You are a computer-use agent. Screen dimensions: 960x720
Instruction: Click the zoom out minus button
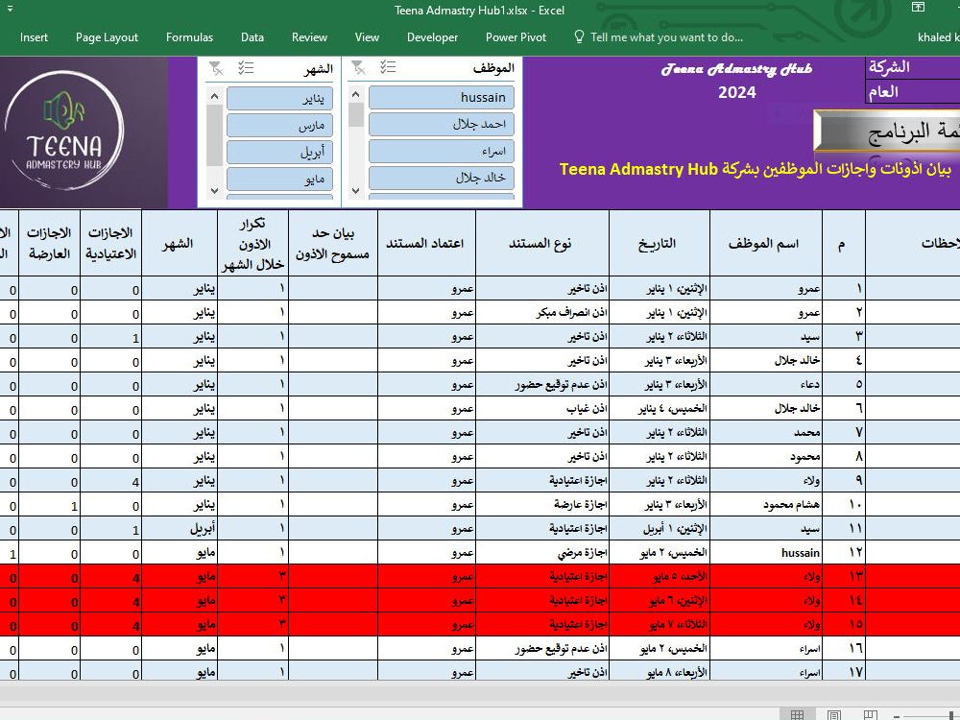point(897,715)
